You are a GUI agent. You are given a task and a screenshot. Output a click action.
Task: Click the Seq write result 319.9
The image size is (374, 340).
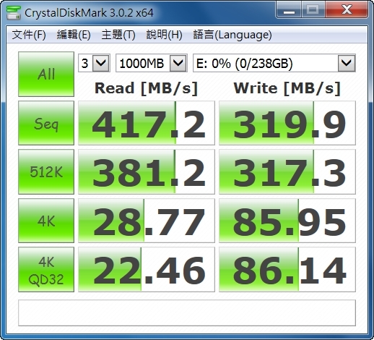[x=287, y=123]
